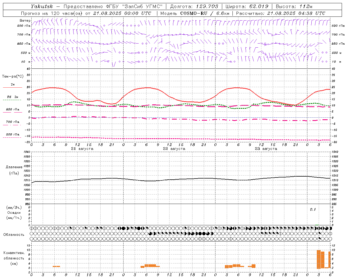Click the tallest orange convective cloud bar
This screenshot has height=277, width=346.
point(319,259)
